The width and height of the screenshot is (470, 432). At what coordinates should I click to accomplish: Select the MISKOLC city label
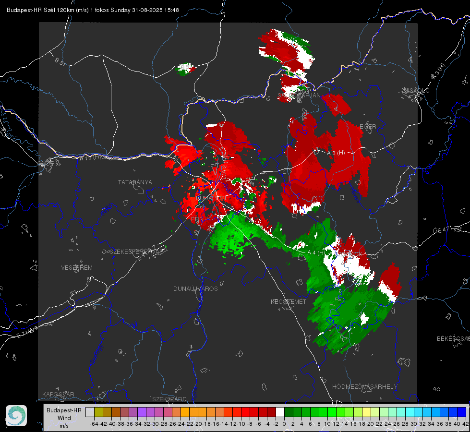[x=416, y=91]
